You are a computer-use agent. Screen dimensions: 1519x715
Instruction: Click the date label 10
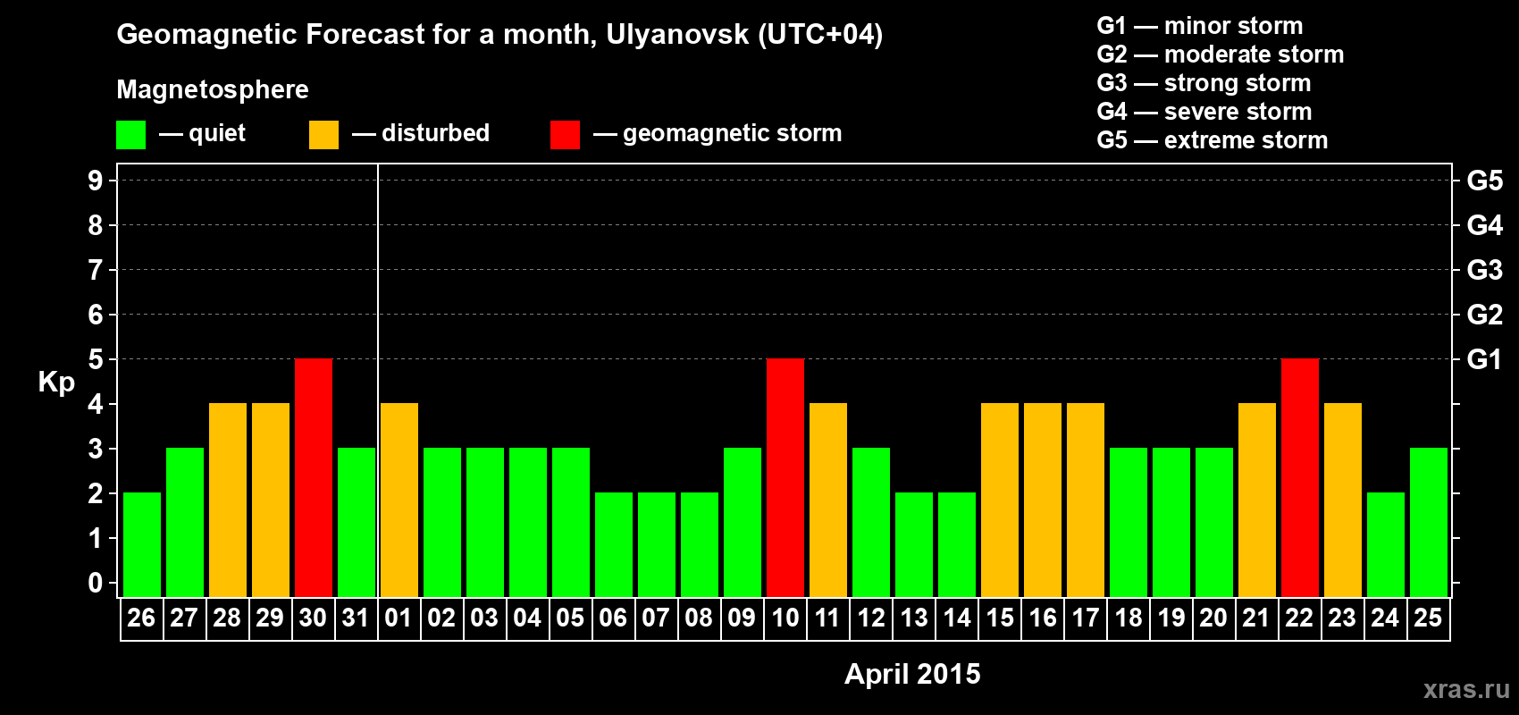[x=785, y=618]
